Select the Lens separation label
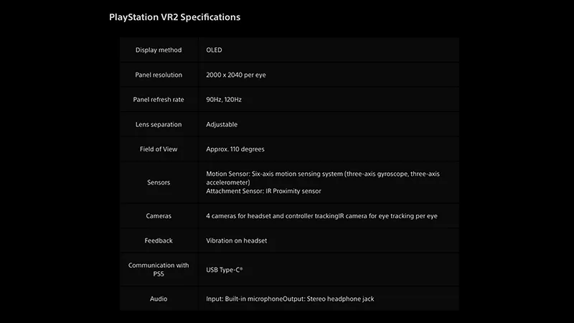574x323 pixels. (x=159, y=124)
